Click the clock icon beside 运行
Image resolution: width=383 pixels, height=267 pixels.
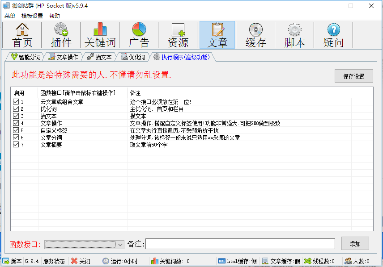[x=106, y=261]
